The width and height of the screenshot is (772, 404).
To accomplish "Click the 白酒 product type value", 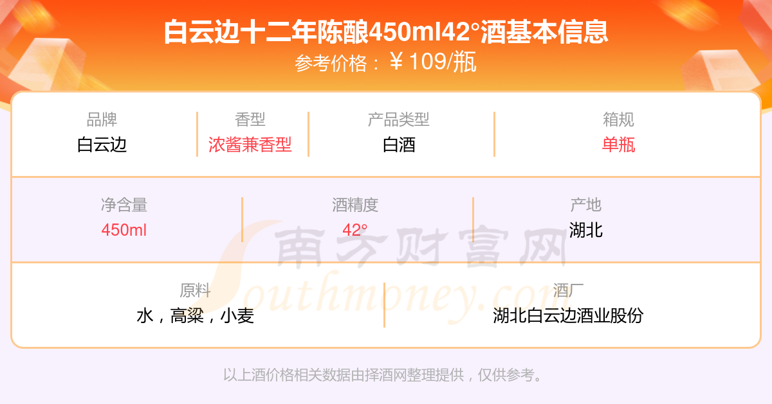I will pyautogui.click(x=399, y=145).
